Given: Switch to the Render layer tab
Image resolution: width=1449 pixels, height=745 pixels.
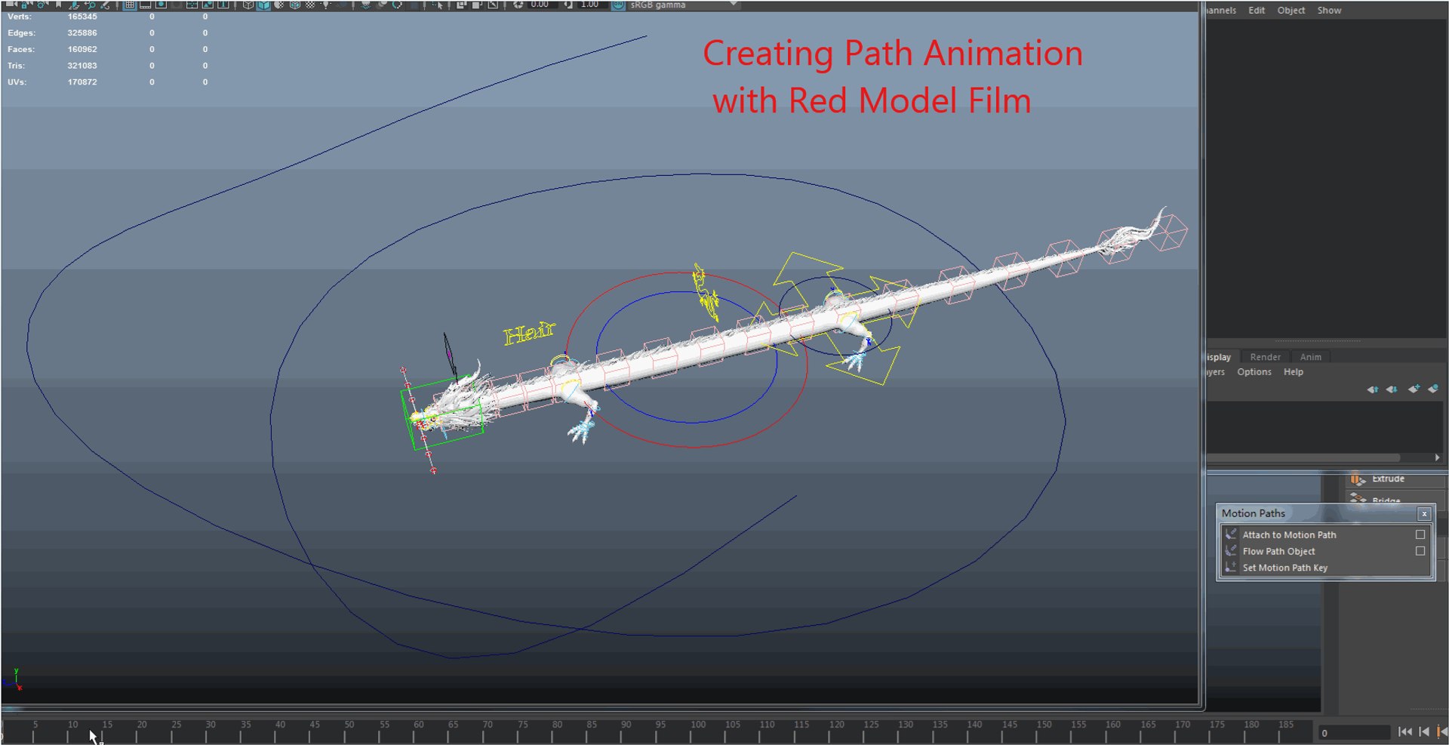Looking at the screenshot, I should 1265,357.
